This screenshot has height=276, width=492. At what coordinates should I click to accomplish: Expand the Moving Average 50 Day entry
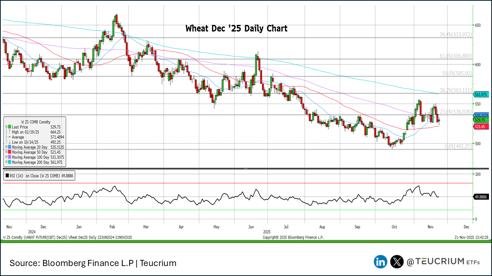[x=5, y=152]
